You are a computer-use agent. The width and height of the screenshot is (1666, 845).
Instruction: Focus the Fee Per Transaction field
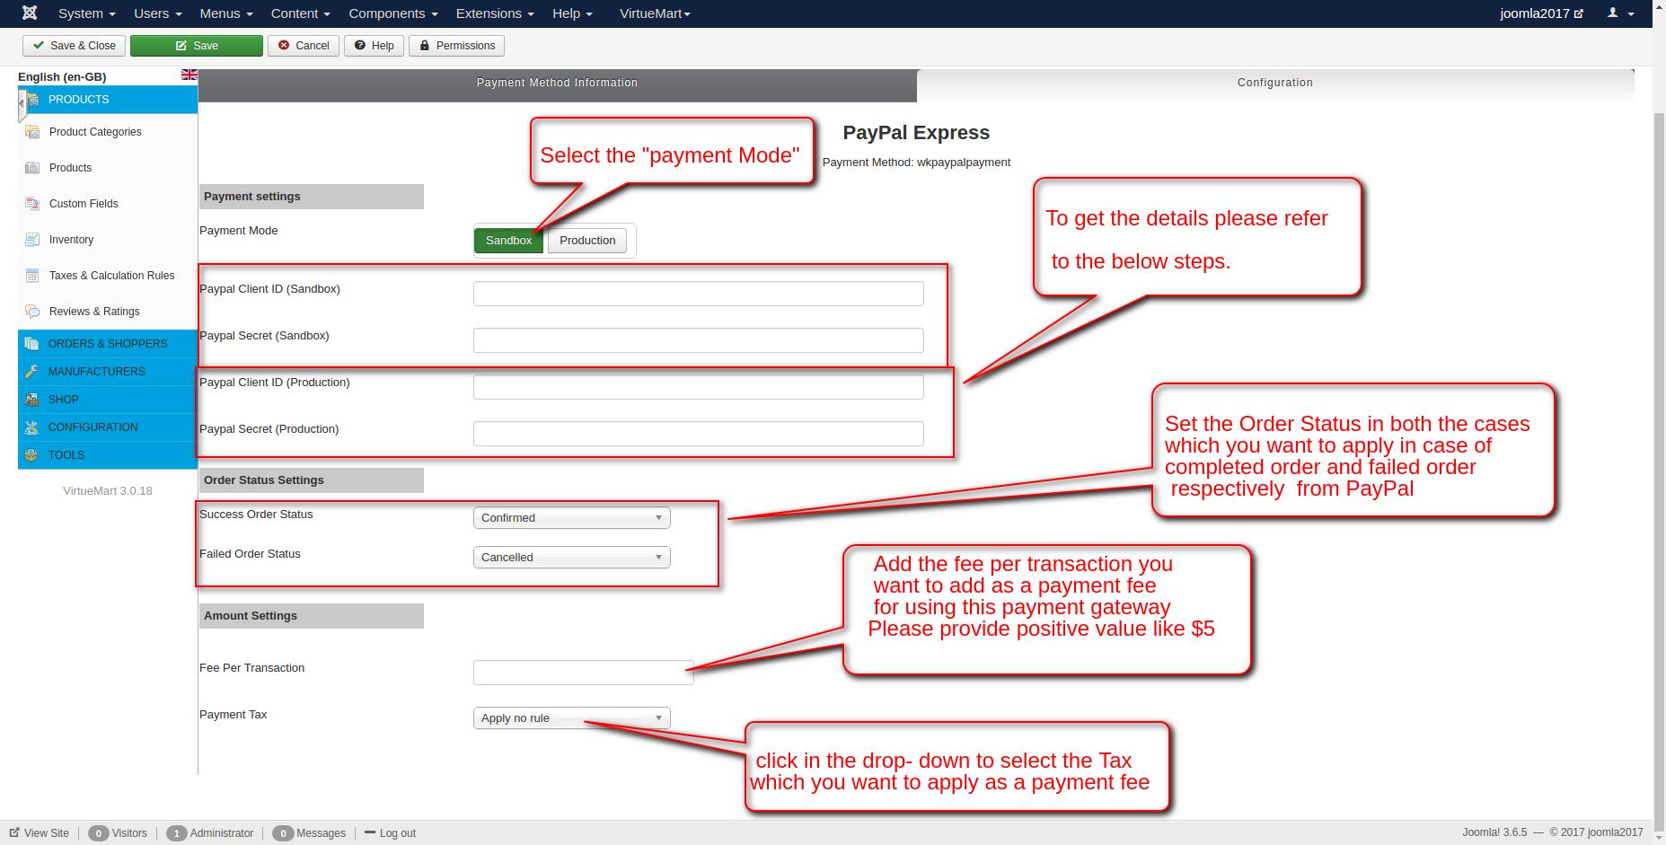[584, 673]
